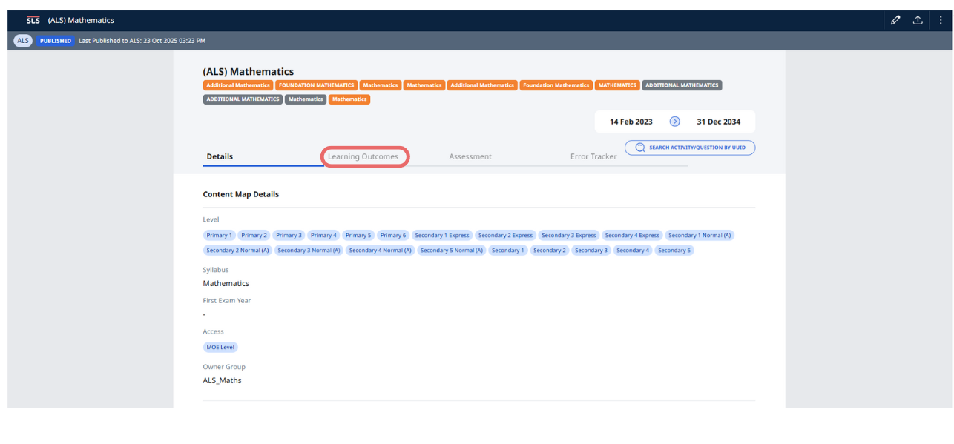Click the PUBLISHED status badge
The image size is (954, 444).
pyautogui.click(x=56, y=41)
